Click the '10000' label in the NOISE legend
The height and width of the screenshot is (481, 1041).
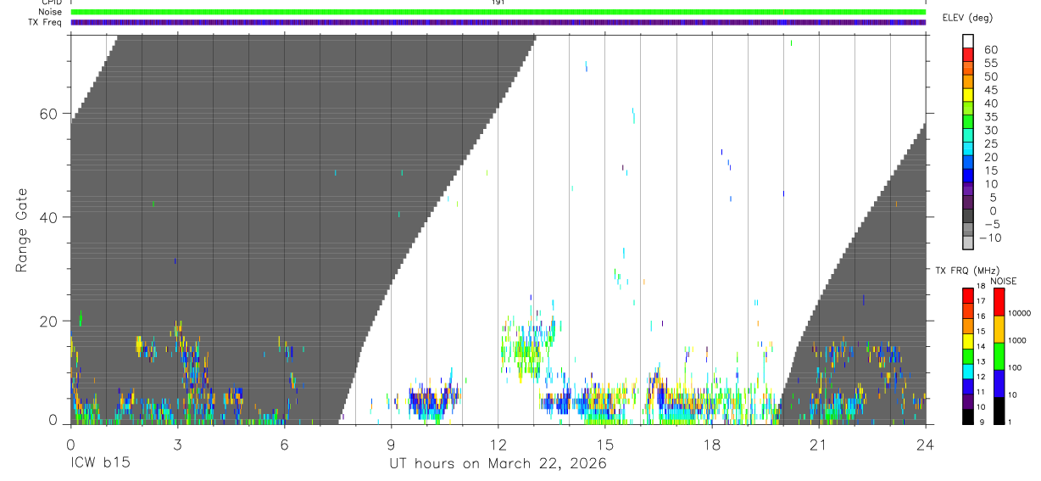(1021, 314)
